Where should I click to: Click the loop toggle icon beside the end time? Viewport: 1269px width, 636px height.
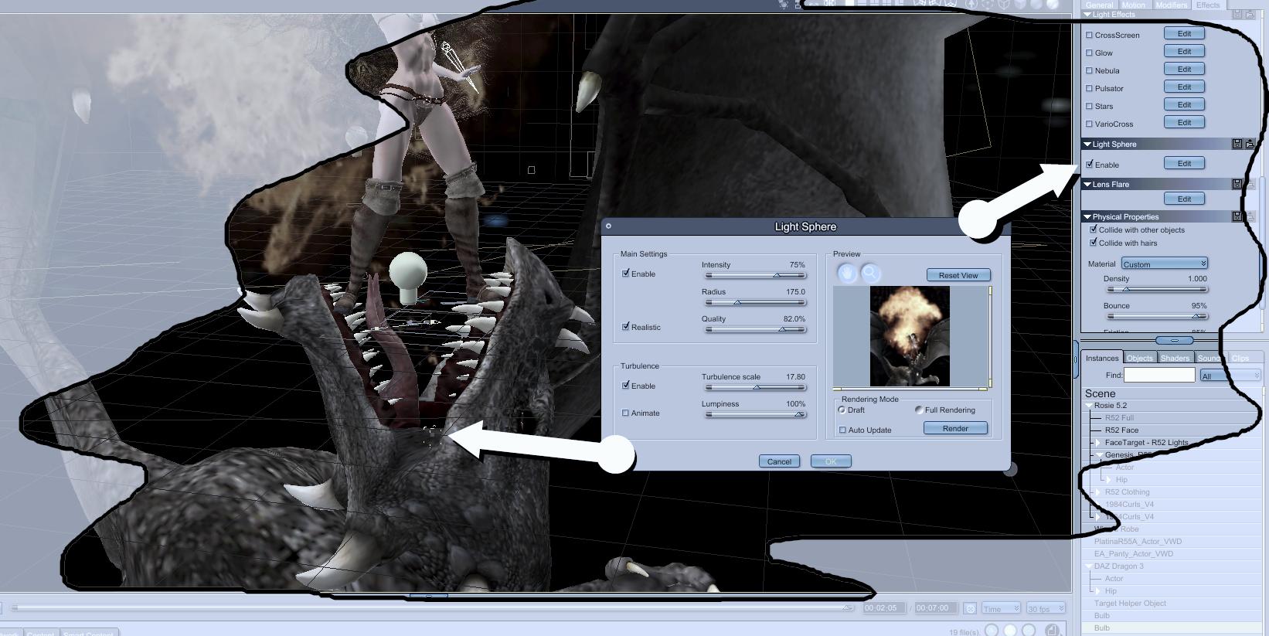click(970, 608)
